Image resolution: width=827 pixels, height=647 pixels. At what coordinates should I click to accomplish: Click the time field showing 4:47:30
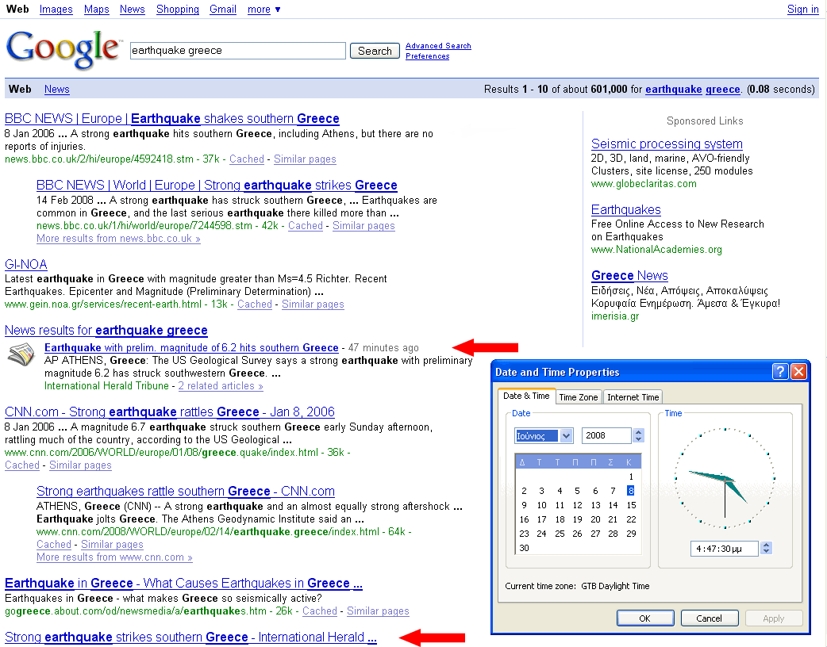pyautogui.click(x=724, y=549)
